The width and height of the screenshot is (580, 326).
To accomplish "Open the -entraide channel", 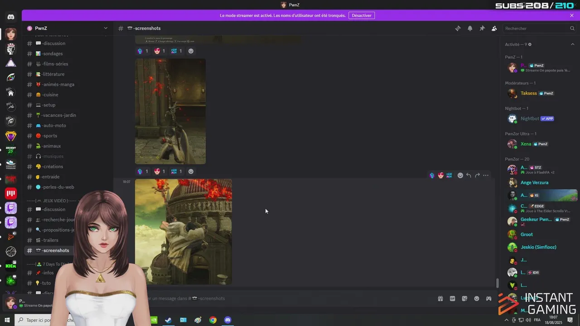I will (67, 177).
